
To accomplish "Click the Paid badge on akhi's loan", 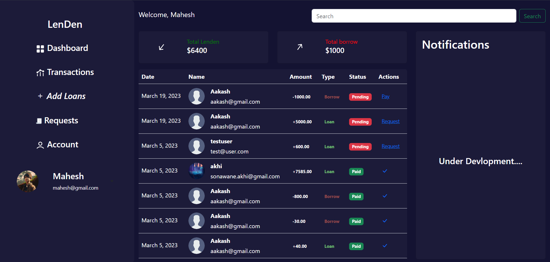I will coord(356,171).
